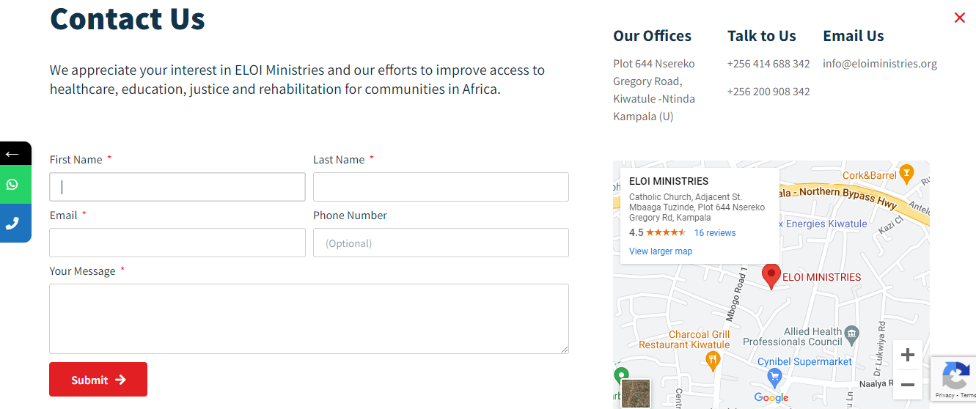Click the phone call icon in sidebar

tap(12, 224)
